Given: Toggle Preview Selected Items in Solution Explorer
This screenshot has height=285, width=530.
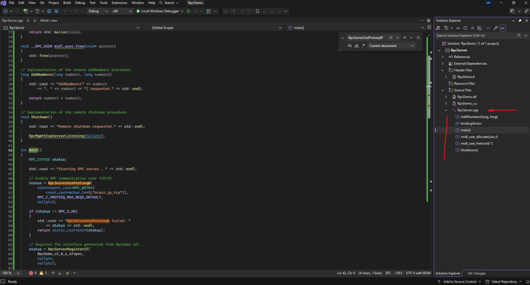Looking at the screenshot, I should (503, 28).
